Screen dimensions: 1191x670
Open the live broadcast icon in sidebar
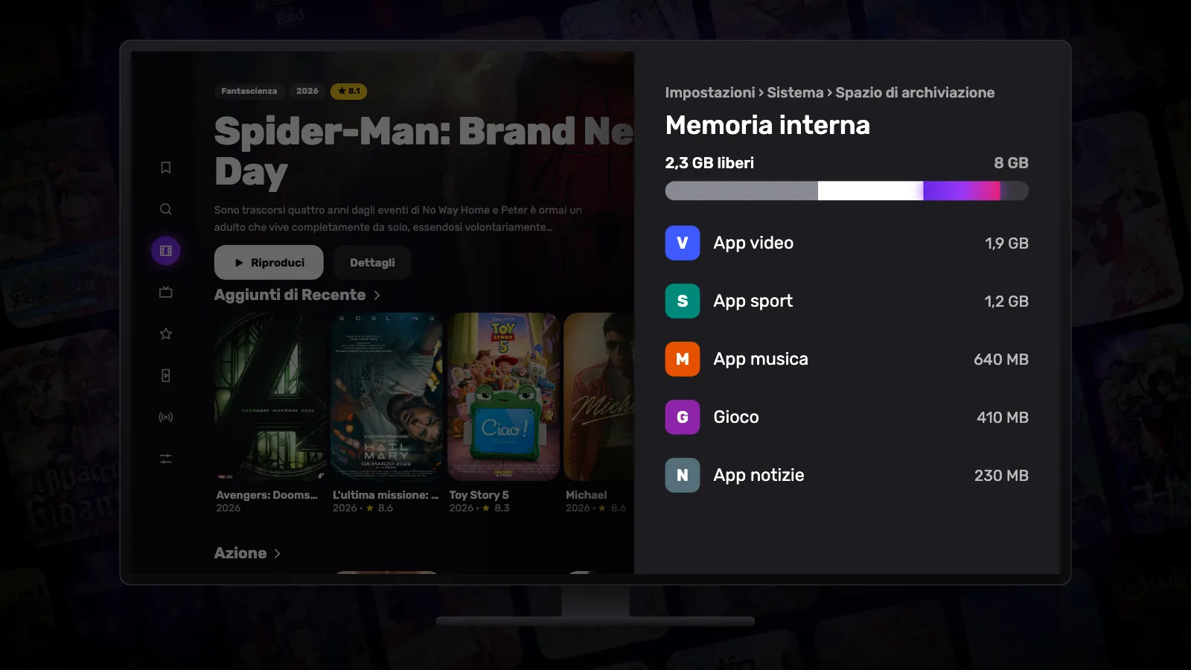point(166,417)
